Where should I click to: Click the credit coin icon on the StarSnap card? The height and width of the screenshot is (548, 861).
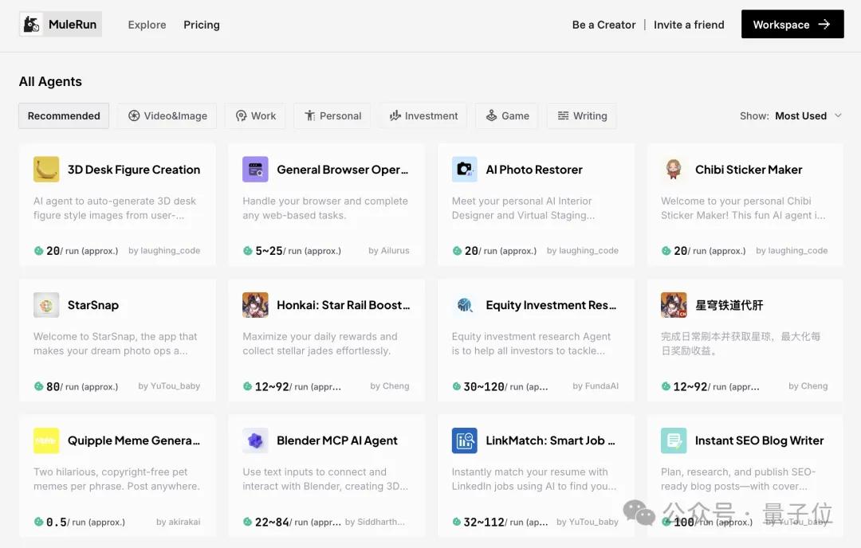[38, 386]
